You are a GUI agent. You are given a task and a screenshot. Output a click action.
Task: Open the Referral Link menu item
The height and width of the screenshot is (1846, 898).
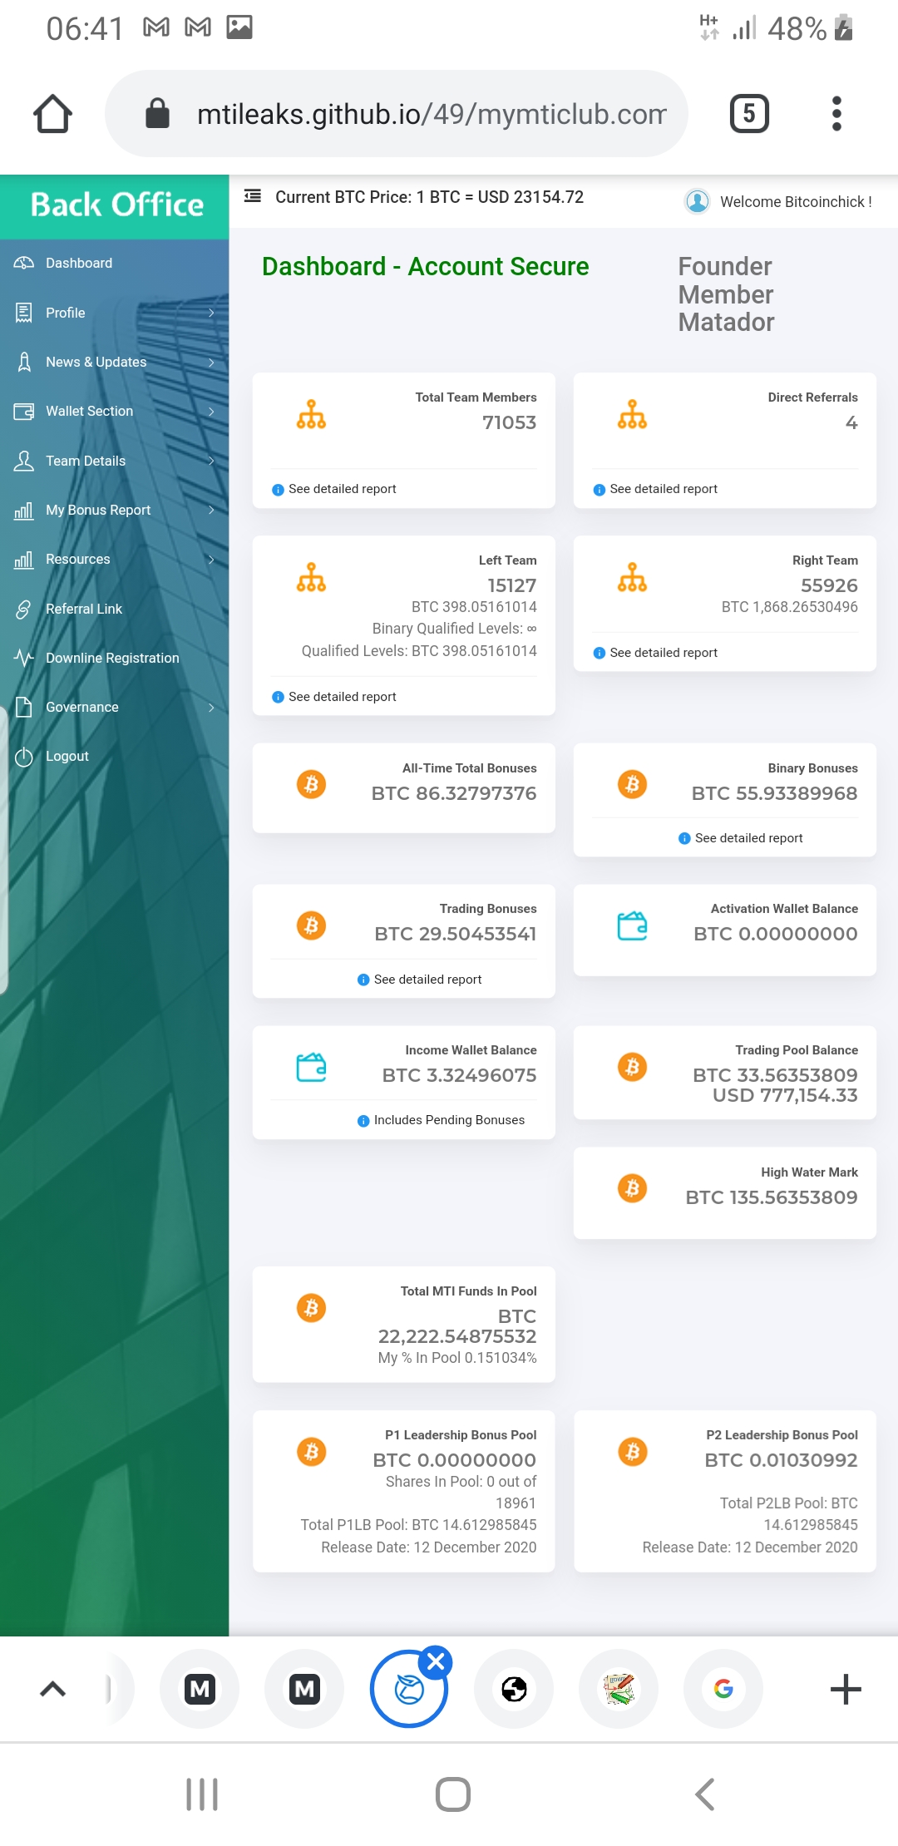[84, 609]
